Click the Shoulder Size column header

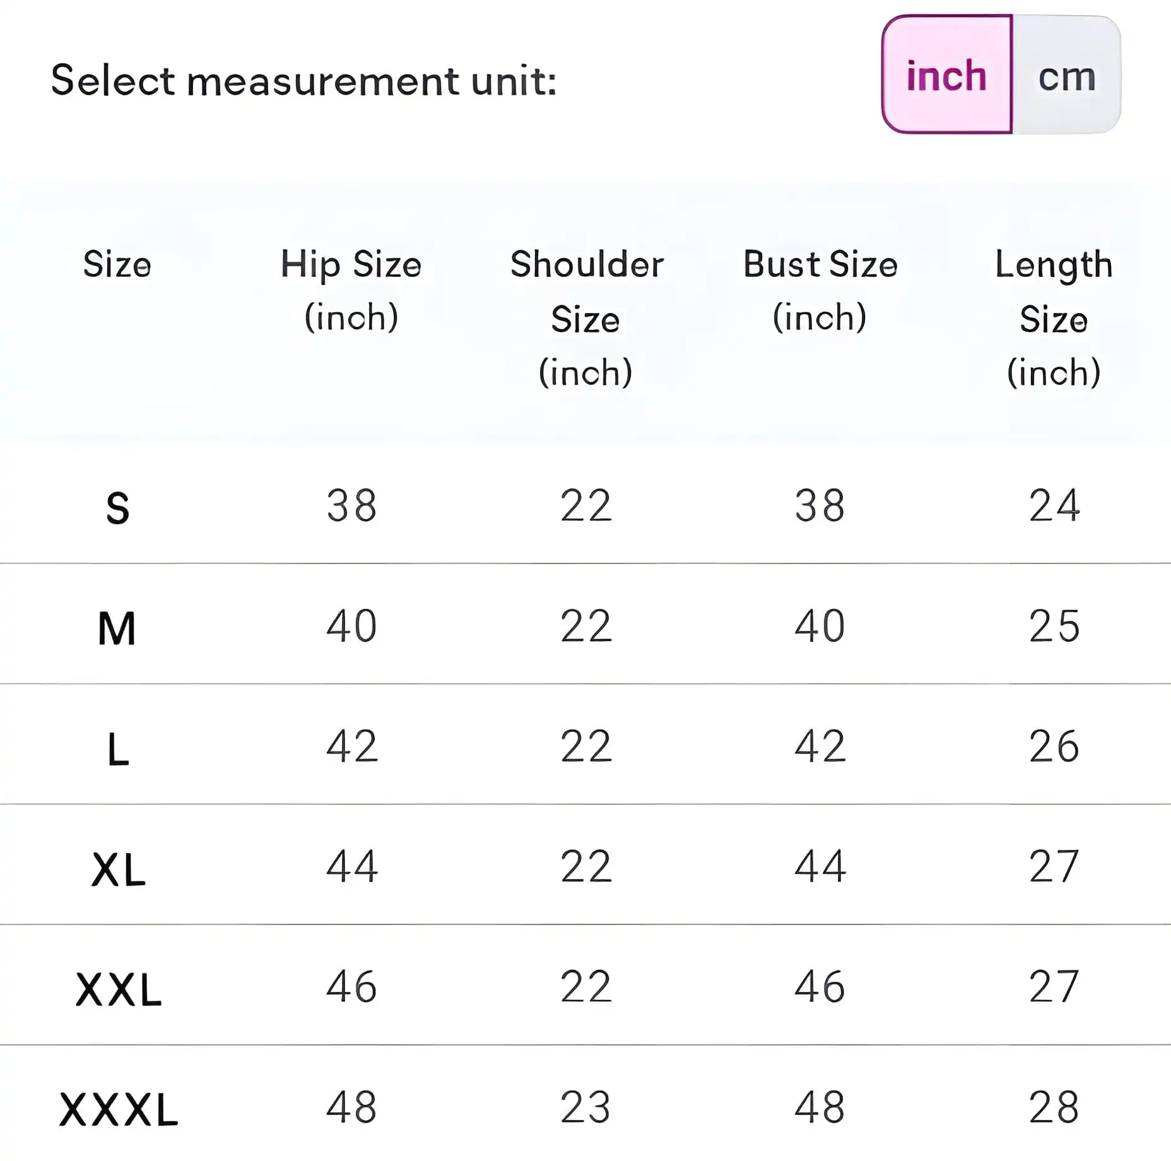(x=586, y=317)
